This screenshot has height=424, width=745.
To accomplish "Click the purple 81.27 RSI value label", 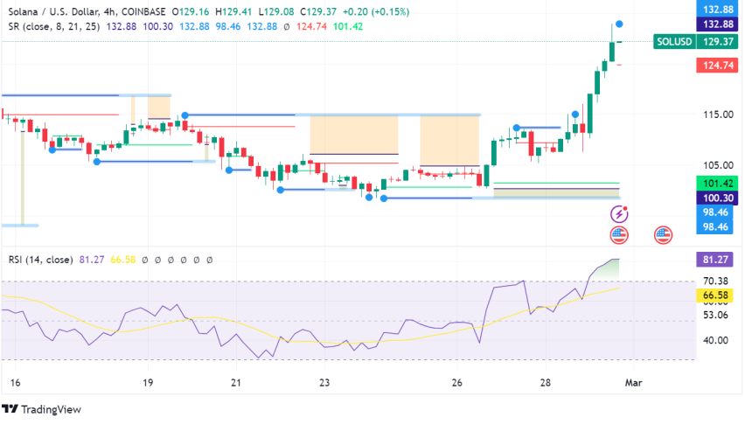I will [714, 260].
